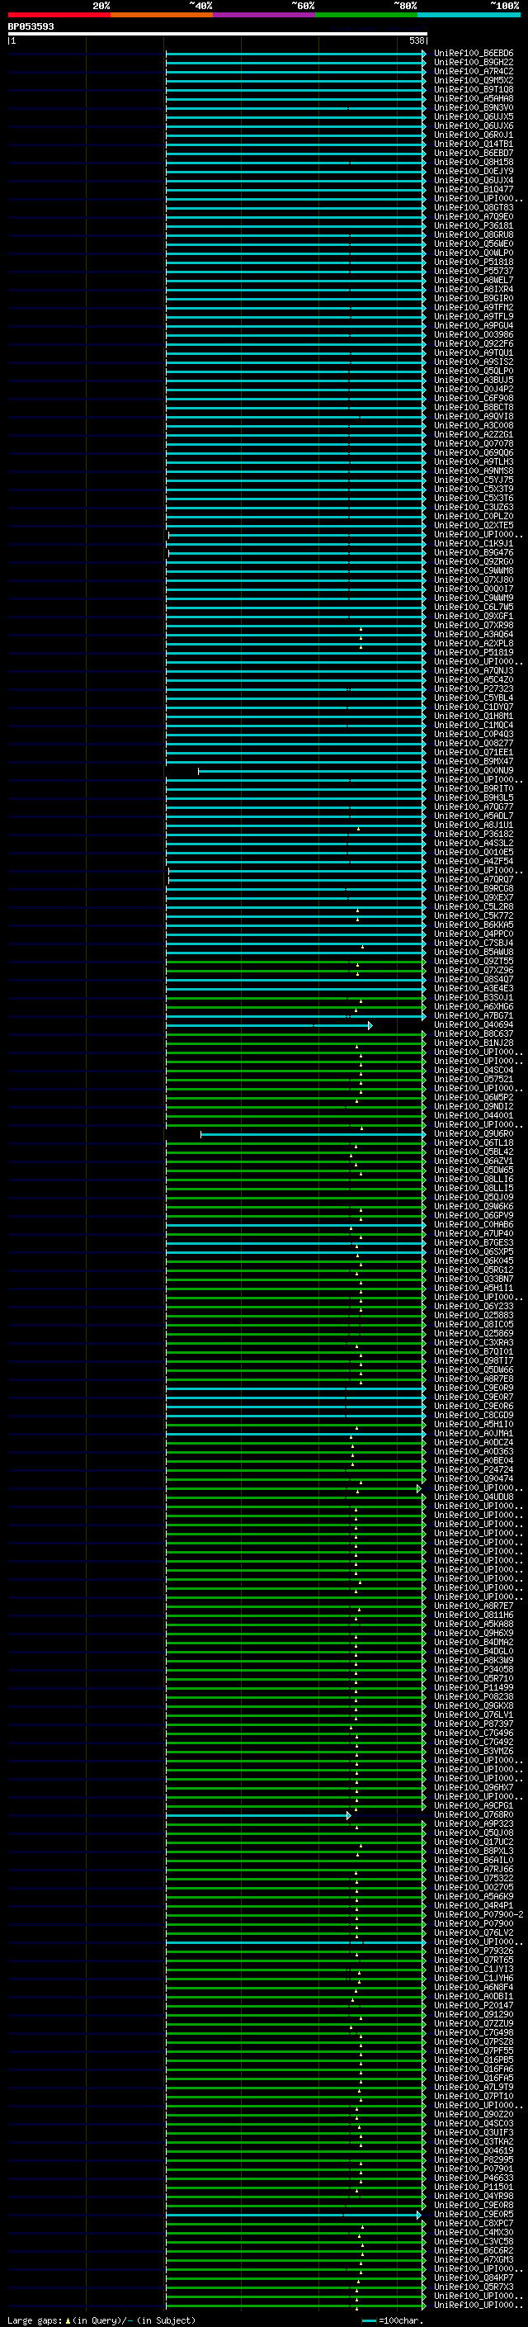Select the UniRef100_Q6W5P2 entry
The image size is (528, 2327).
click(474, 1098)
